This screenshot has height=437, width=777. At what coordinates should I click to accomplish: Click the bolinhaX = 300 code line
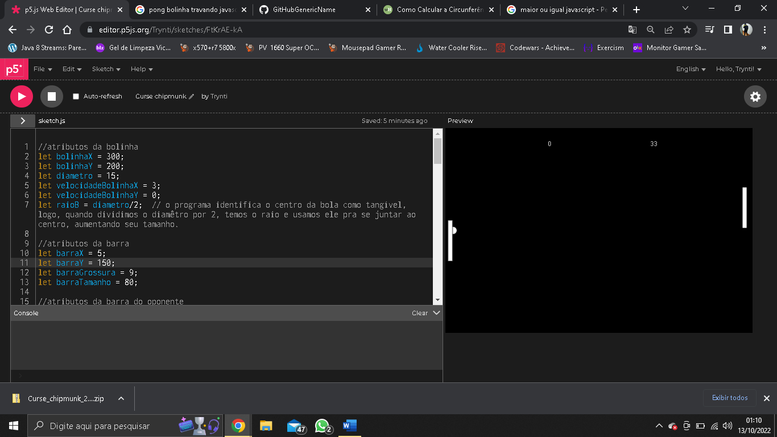click(81, 156)
